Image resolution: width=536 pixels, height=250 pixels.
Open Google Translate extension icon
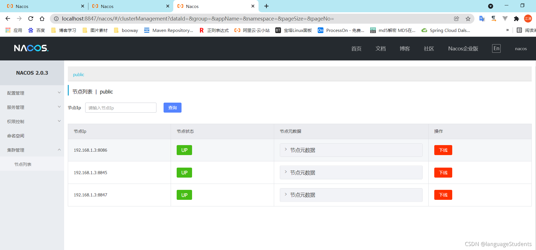[x=482, y=19]
